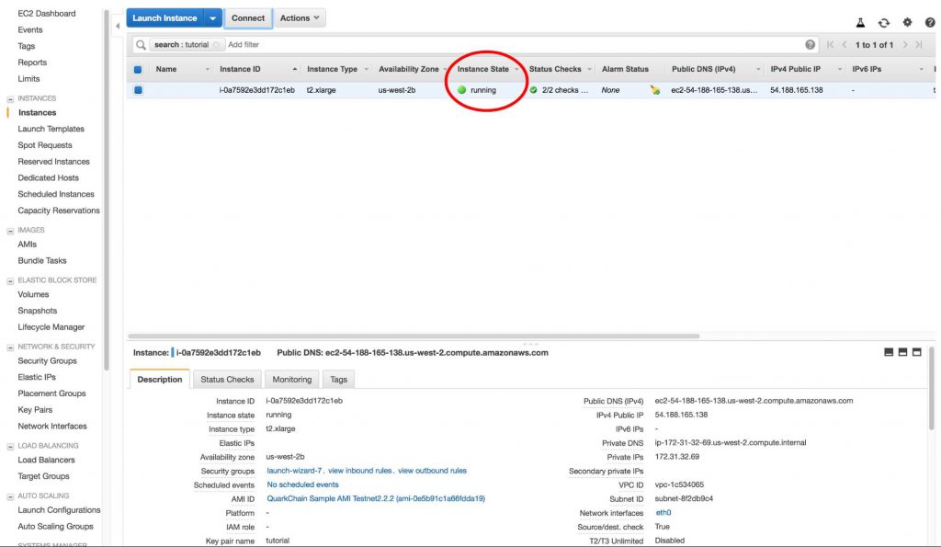
Task: Open the Instance Type column dropdown arrow
Action: tap(366, 70)
